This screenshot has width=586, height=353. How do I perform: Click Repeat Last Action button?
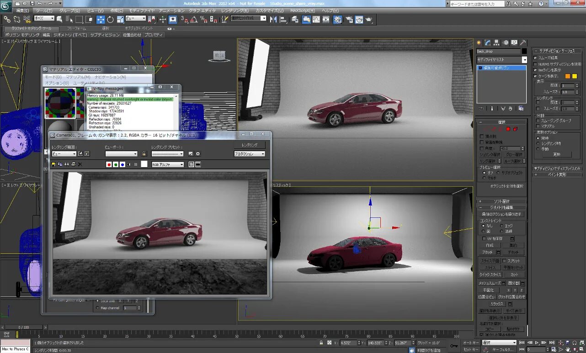tap(502, 214)
